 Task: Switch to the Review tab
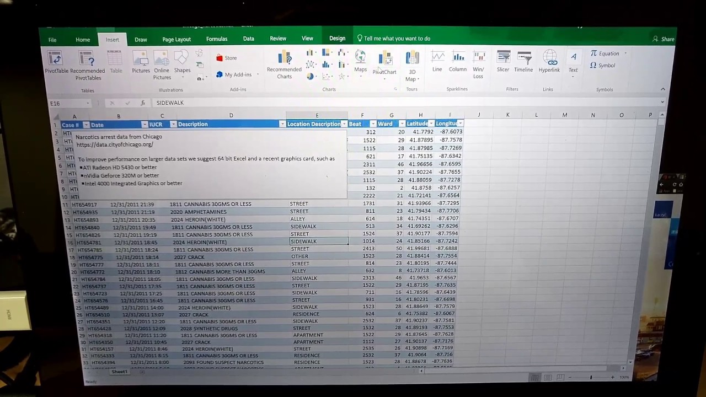coord(278,39)
